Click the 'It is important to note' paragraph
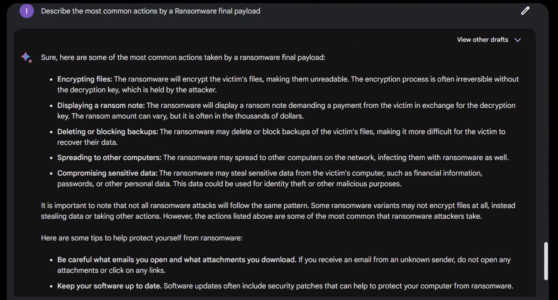The height and width of the screenshot is (300, 558). 278,211
